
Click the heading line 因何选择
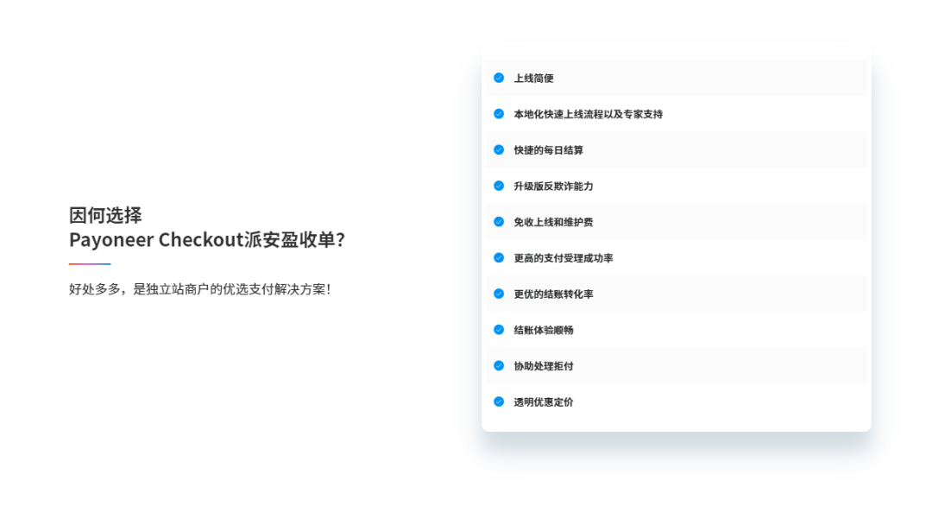pos(105,215)
